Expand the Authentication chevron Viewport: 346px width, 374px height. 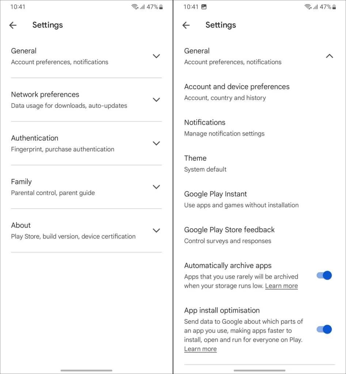[156, 143]
